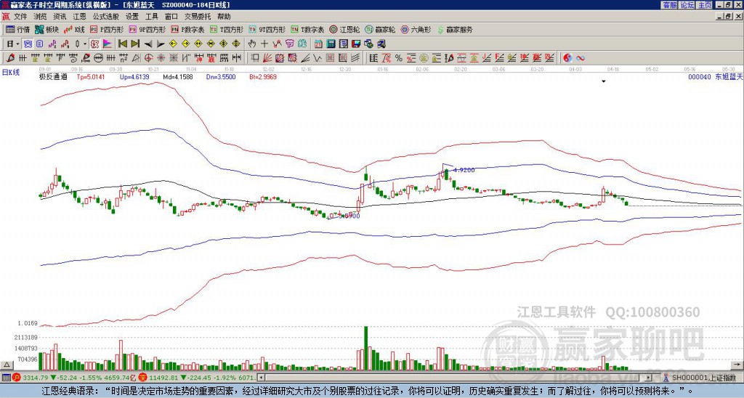Image resolution: width=744 pixels, height=398 pixels.
Task: Open the 公式选股 menu
Action: coord(106,17)
